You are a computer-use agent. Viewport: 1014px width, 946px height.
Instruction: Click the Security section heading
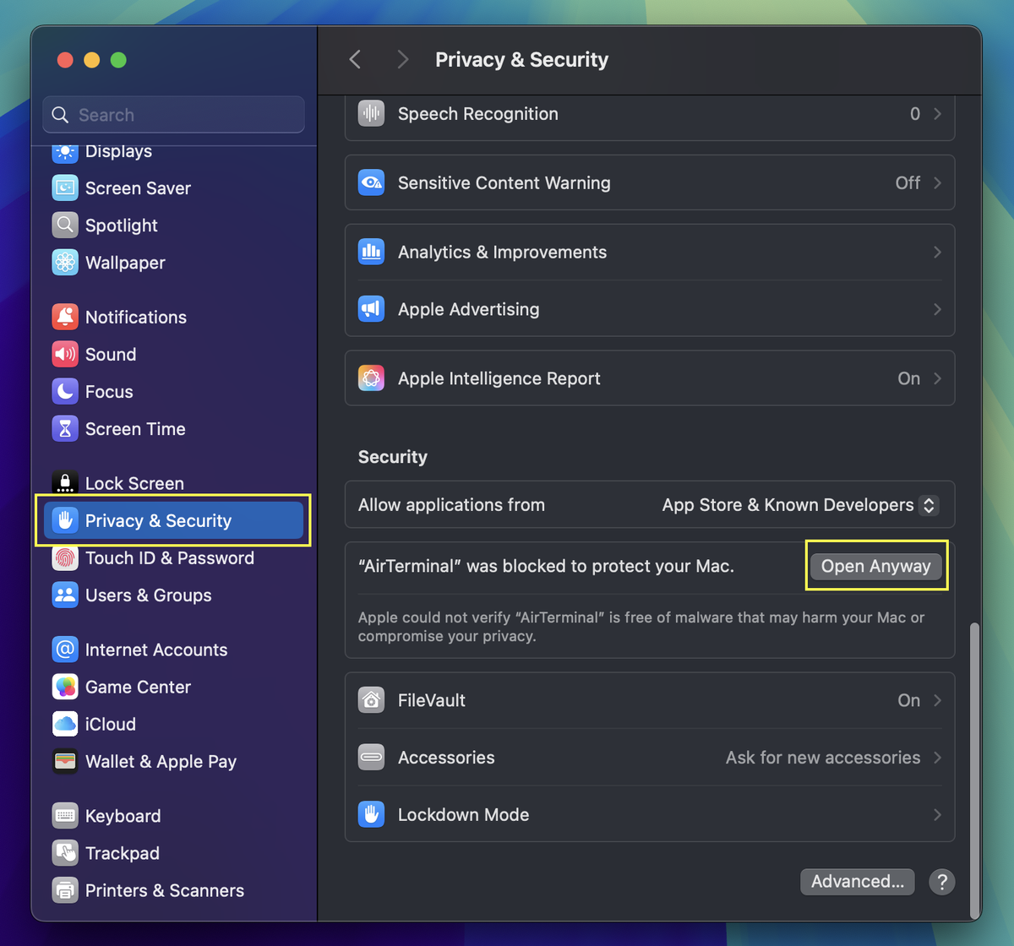[x=393, y=457]
